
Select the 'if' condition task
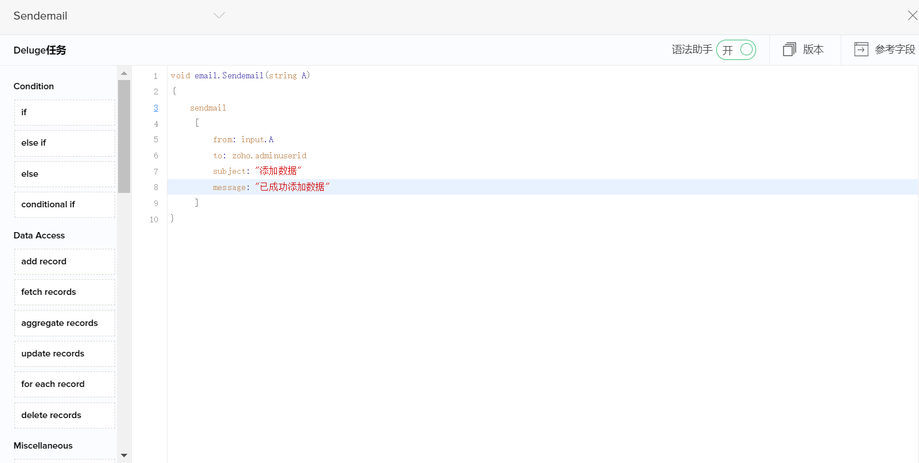(x=64, y=112)
